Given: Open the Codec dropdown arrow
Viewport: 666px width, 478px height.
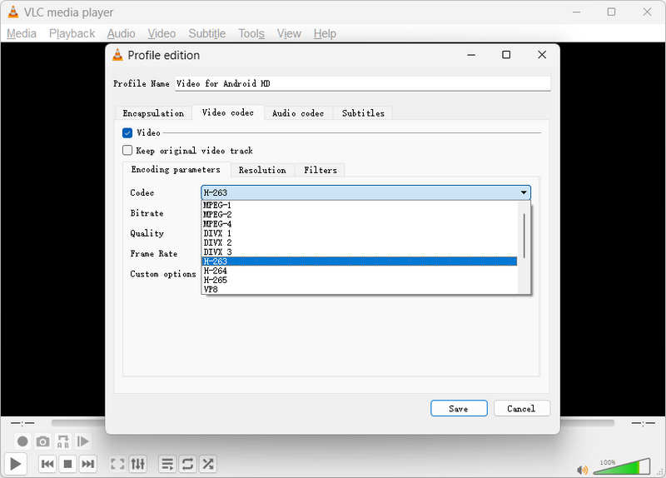Looking at the screenshot, I should click(x=524, y=192).
